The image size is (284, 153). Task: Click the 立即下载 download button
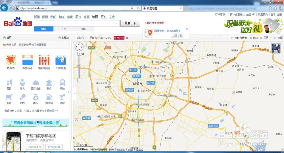coord(177,36)
